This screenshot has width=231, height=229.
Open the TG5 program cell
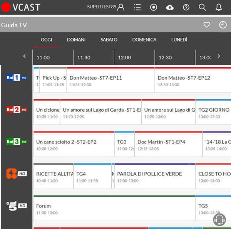(x=213, y=208)
